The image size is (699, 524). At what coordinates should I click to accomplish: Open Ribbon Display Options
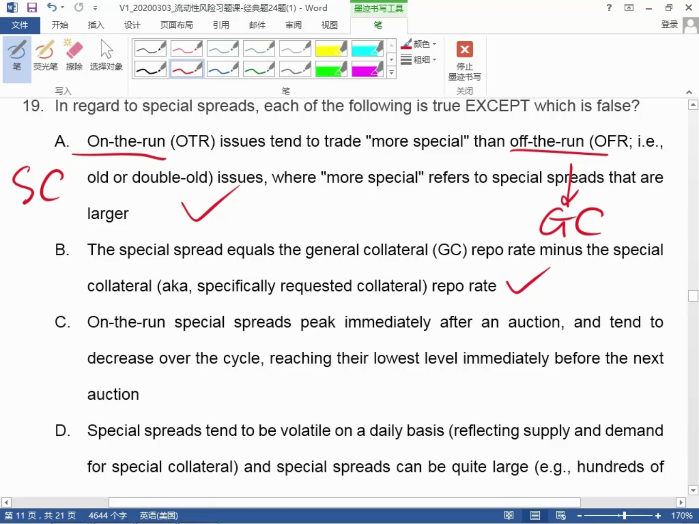pyautogui.click(x=629, y=8)
